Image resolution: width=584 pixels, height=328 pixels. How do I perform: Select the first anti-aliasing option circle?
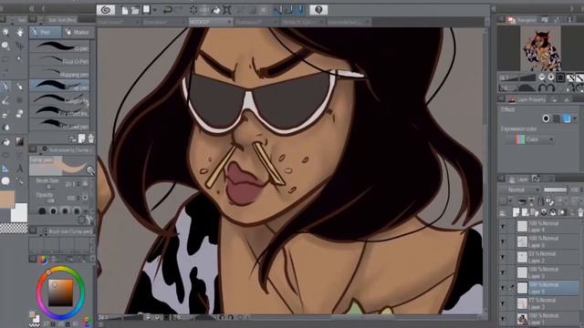(x=42, y=211)
